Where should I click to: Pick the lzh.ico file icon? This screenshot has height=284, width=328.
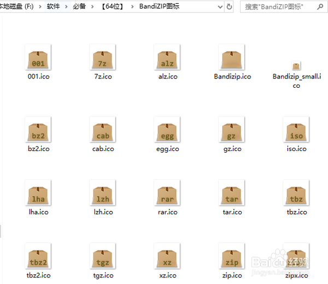coord(103,192)
